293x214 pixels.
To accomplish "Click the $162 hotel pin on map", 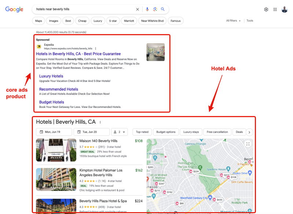I will coord(168,192).
